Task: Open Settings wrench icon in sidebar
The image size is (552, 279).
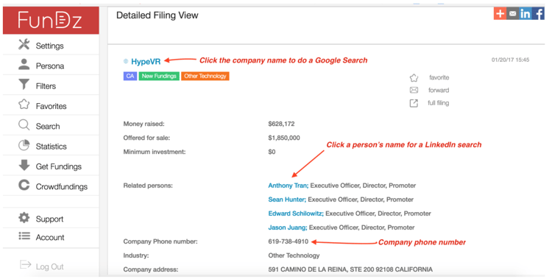Action: click(24, 44)
